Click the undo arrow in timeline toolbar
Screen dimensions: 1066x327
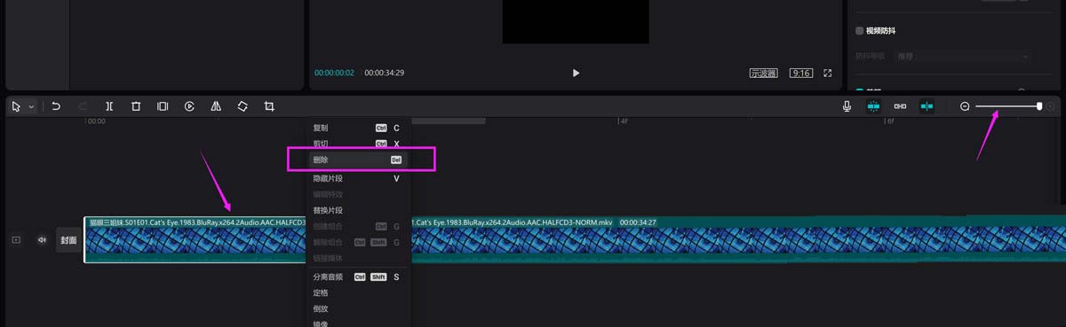pos(55,106)
